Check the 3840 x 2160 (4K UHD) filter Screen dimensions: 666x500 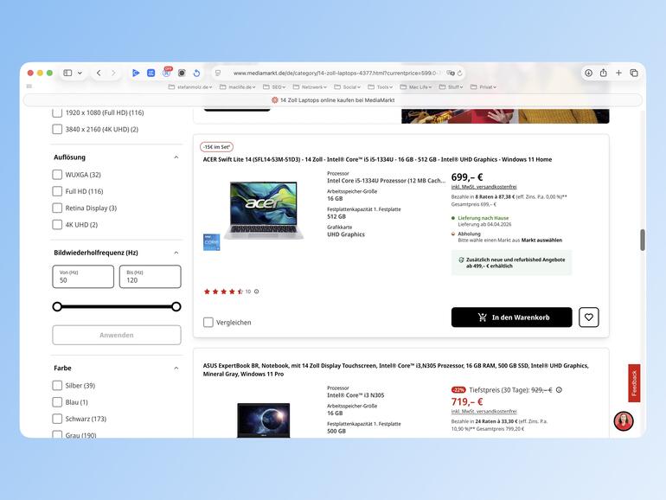pos(57,129)
